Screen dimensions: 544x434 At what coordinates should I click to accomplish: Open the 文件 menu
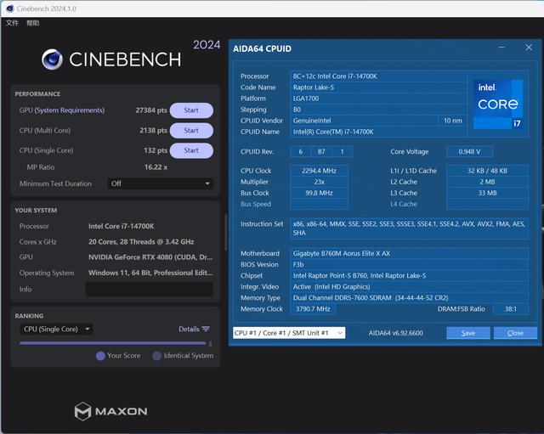pyautogui.click(x=12, y=23)
